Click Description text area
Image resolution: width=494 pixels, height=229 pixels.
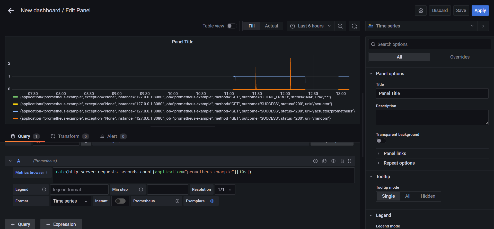pos(432,117)
